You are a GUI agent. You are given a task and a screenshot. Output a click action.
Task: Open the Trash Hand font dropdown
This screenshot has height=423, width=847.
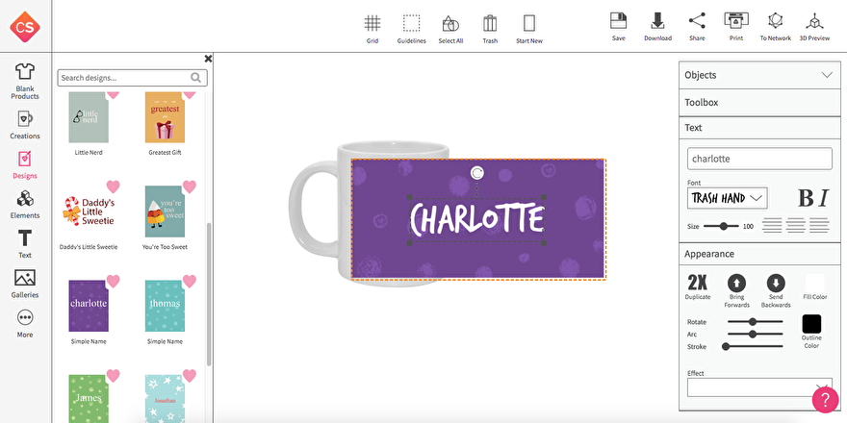pos(727,198)
